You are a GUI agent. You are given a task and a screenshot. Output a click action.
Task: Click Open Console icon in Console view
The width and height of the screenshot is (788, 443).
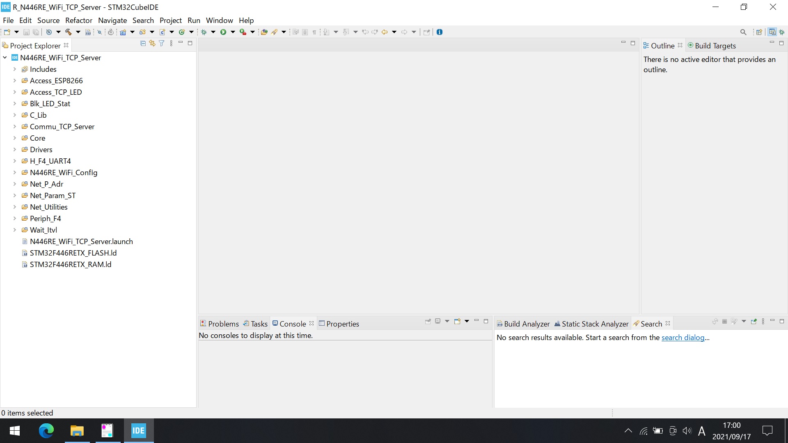(457, 321)
